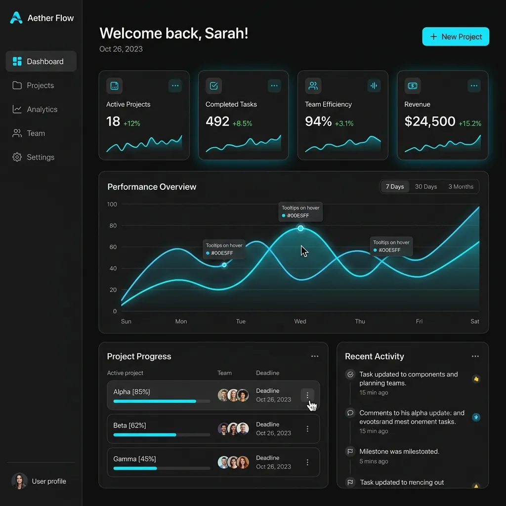Click the Revenue money icon

click(x=413, y=86)
